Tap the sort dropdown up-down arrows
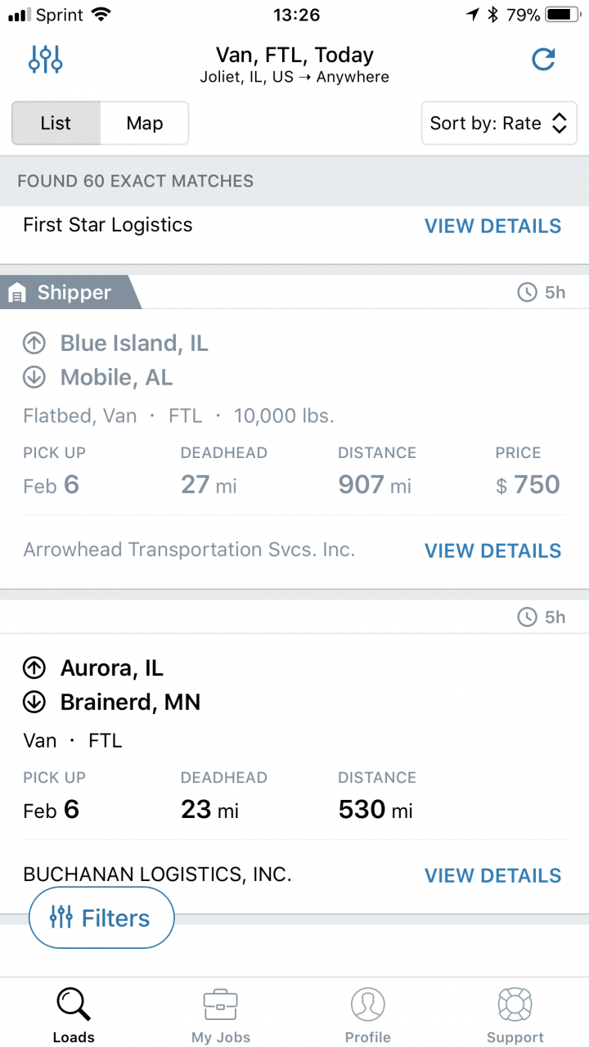The width and height of the screenshot is (589, 1047). [560, 124]
